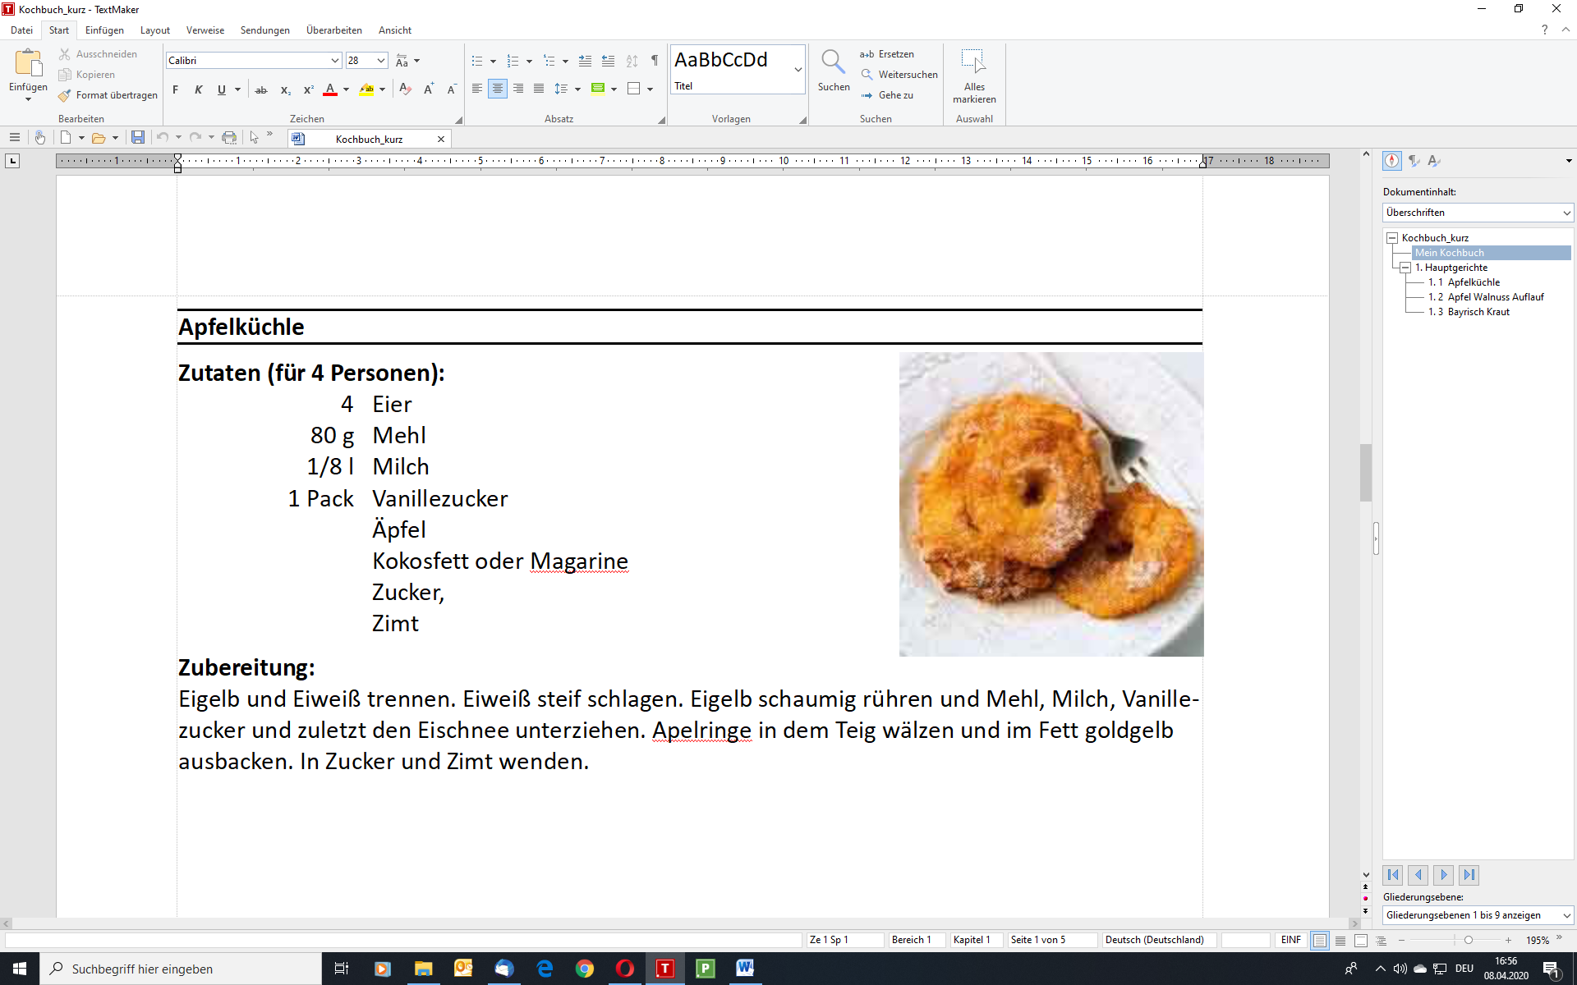Toggle centered paragraph alignment
The height and width of the screenshot is (985, 1577).
pos(498,89)
